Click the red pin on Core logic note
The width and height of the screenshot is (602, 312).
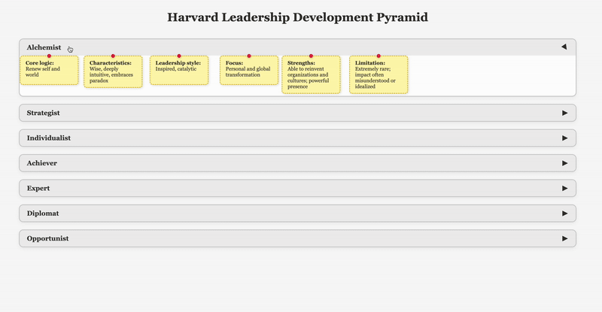[x=49, y=56]
